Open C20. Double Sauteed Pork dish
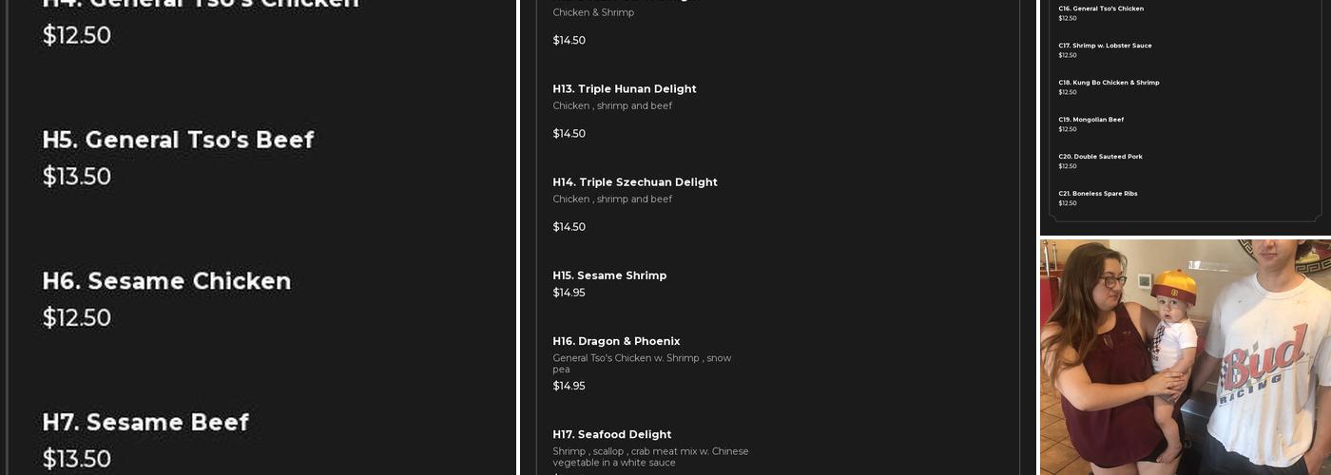Viewport: 1331px width, 475px height. coord(1100,157)
